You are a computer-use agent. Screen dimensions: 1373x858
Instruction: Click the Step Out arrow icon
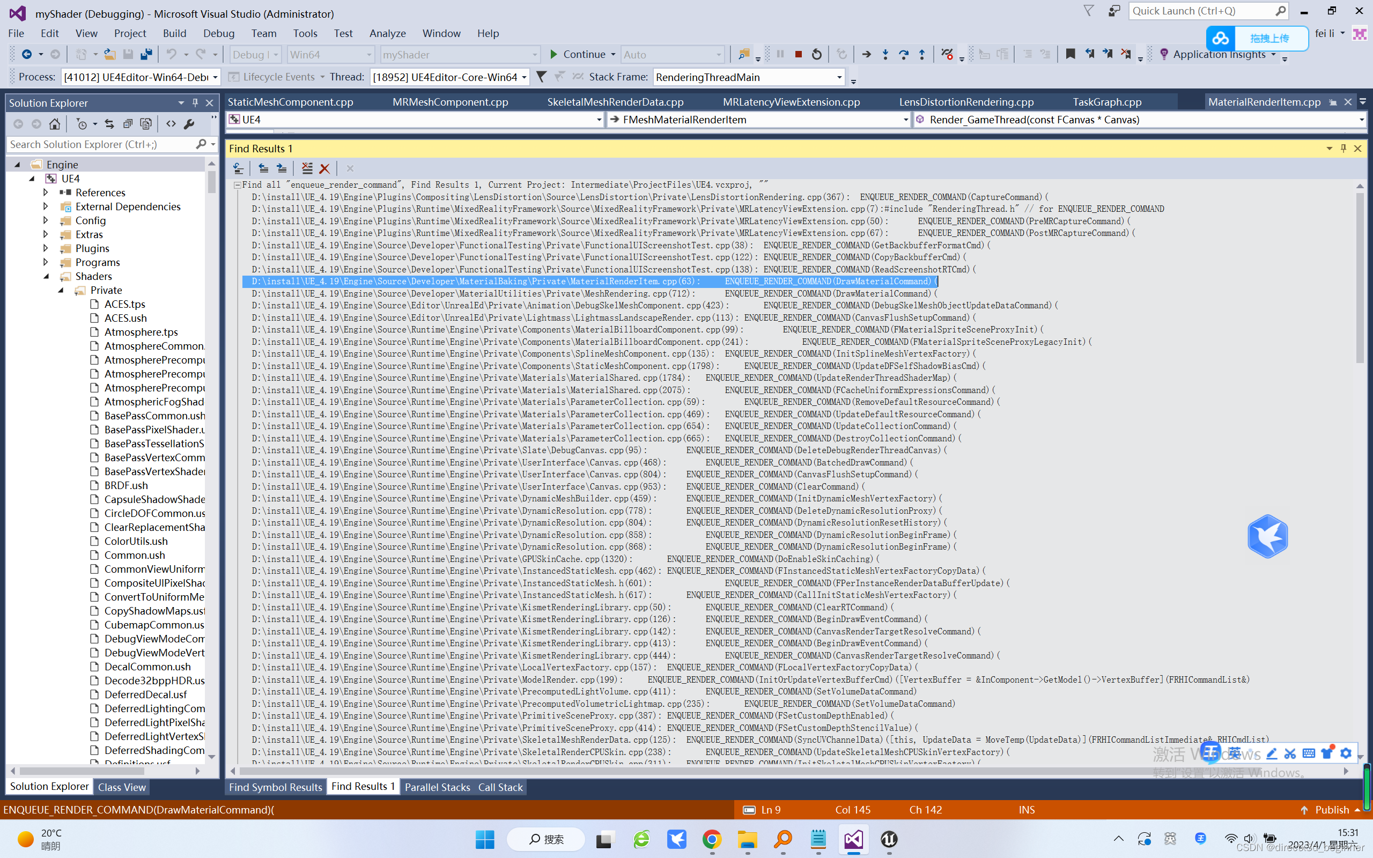(922, 55)
